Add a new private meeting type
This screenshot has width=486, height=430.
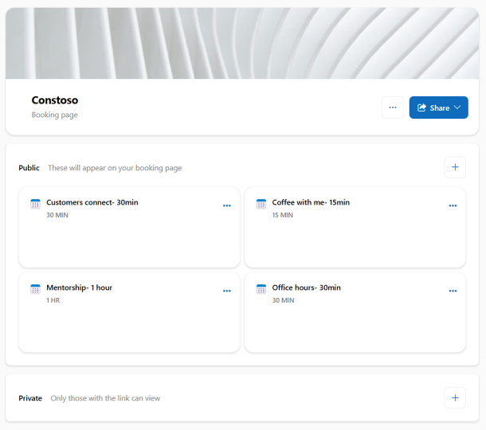[x=455, y=397]
